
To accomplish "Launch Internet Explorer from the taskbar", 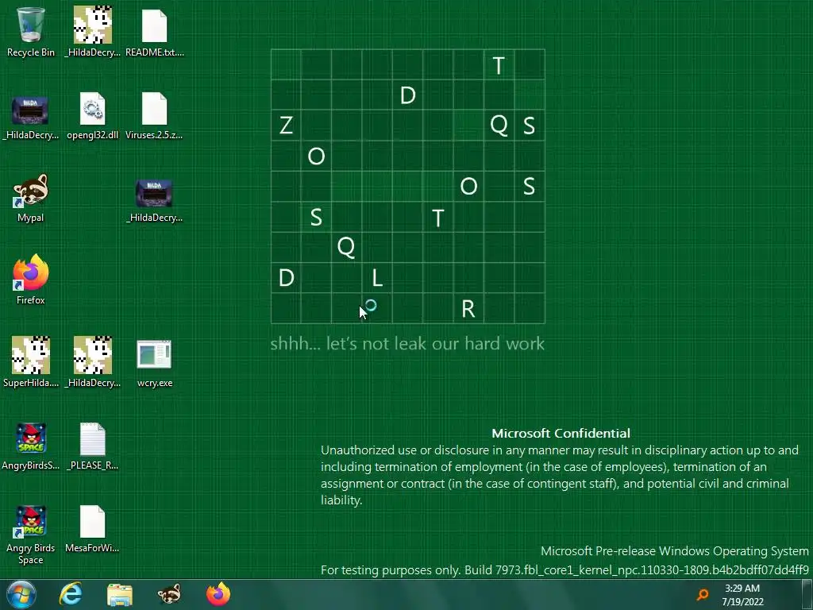I will coord(71,594).
